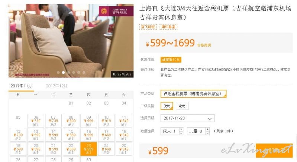Click the Juneyao Air logo on photo
The width and height of the screenshot is (297, 162).
pos(116,11)
